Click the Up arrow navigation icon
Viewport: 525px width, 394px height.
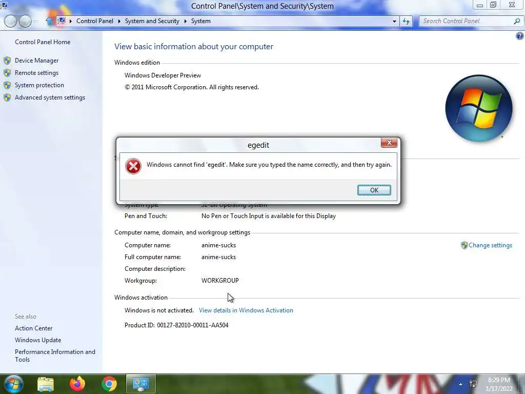(49, 21)
